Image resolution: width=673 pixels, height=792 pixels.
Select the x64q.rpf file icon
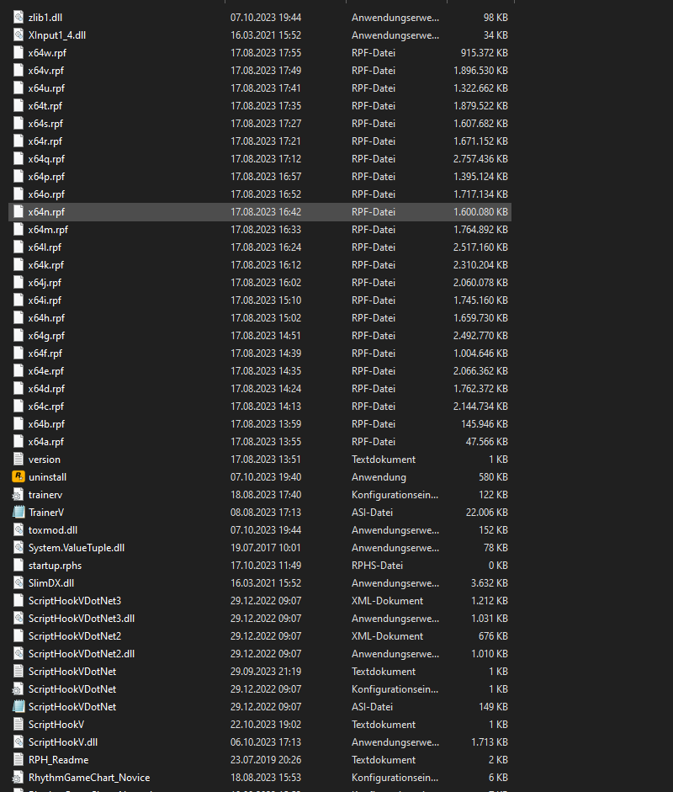[19, 158]
